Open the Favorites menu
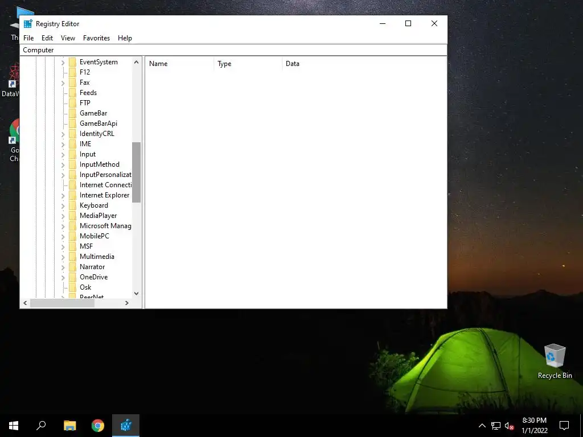This screenshot has width=583, height=437. click(96, 38)
